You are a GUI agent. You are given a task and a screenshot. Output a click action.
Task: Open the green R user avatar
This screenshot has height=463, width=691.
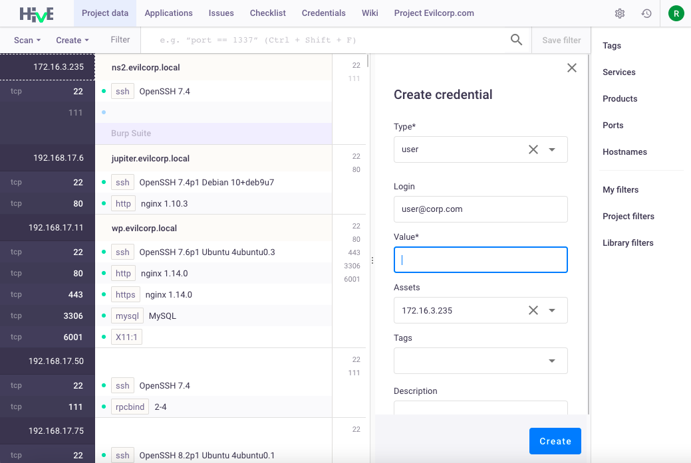pos(676,13)
